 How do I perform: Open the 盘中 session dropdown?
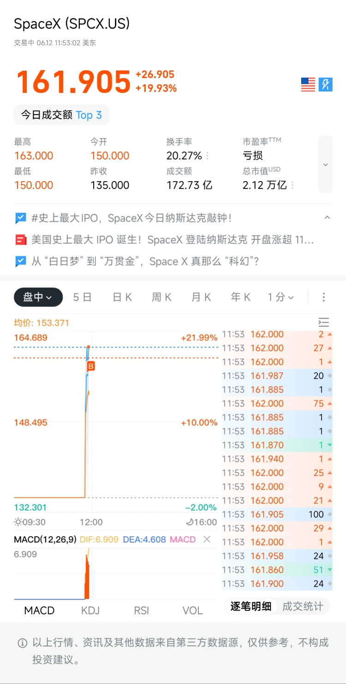click(x=38, y=297)
